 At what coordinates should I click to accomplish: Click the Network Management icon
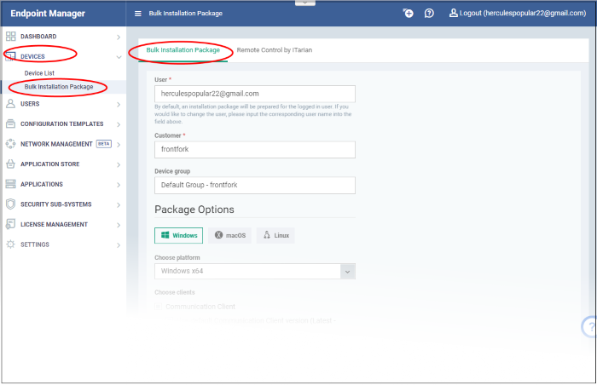(10, 144)
